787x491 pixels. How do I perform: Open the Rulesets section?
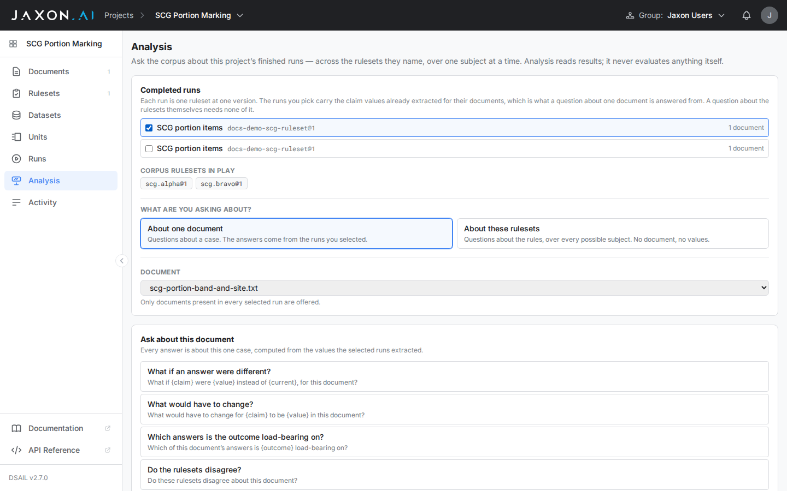coord(61,93)
